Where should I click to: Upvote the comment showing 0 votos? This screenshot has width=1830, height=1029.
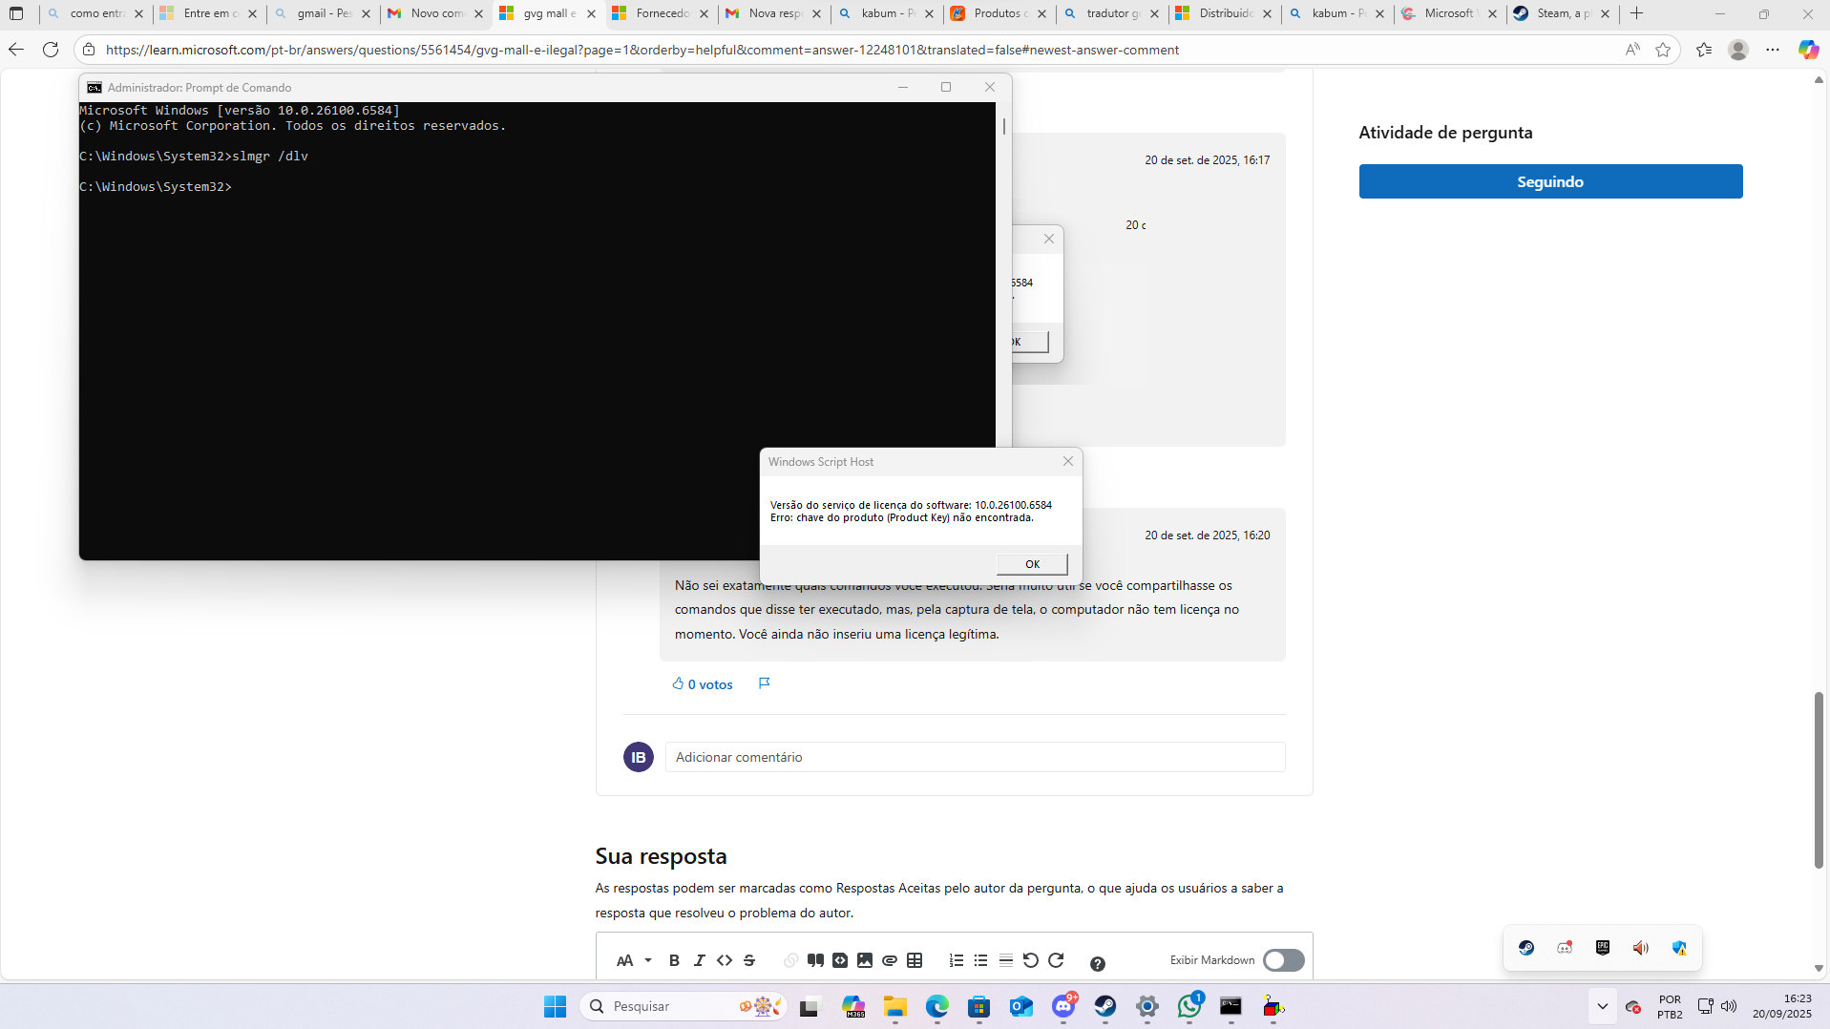(703, 684)
